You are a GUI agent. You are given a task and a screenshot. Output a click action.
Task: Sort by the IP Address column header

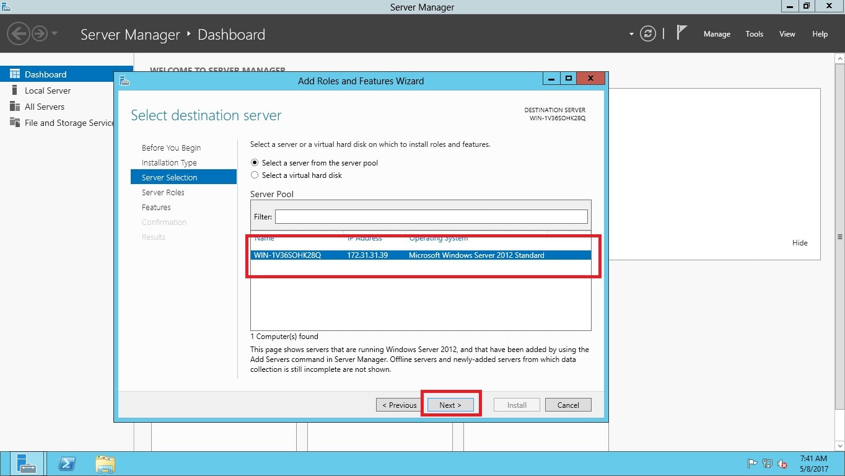[x=364, y=238]
